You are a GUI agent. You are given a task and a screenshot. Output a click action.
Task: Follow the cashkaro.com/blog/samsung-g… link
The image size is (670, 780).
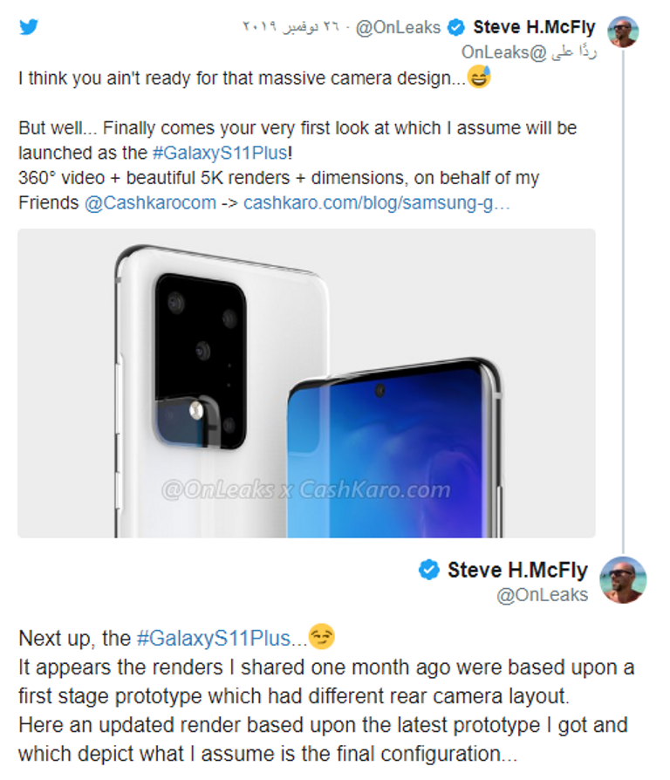(x=376, y=203)
